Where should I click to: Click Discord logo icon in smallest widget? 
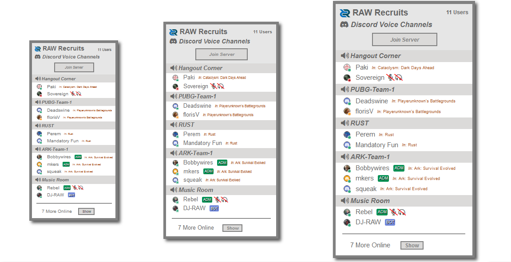click(37, 57)
